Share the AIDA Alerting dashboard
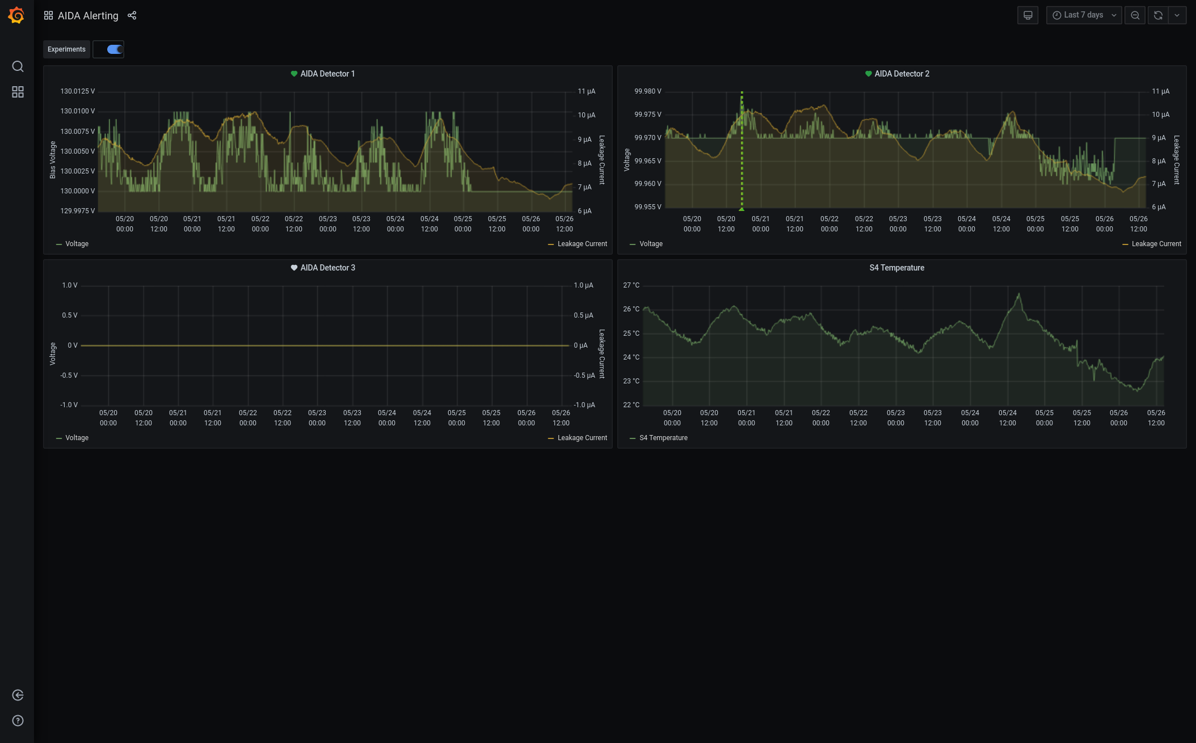 tap(132, 15)
